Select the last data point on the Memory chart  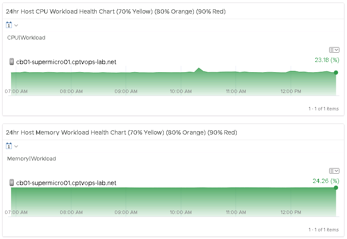tap(336, 188)
